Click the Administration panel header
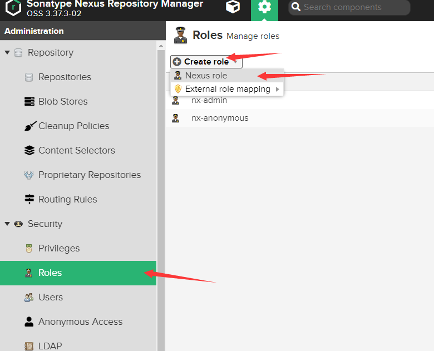This screenshot has height=351, width=434. coord(83,31)
